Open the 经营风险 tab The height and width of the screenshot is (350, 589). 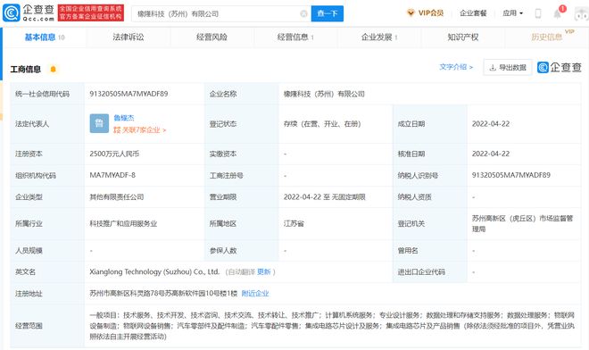(x=212, y=37)
